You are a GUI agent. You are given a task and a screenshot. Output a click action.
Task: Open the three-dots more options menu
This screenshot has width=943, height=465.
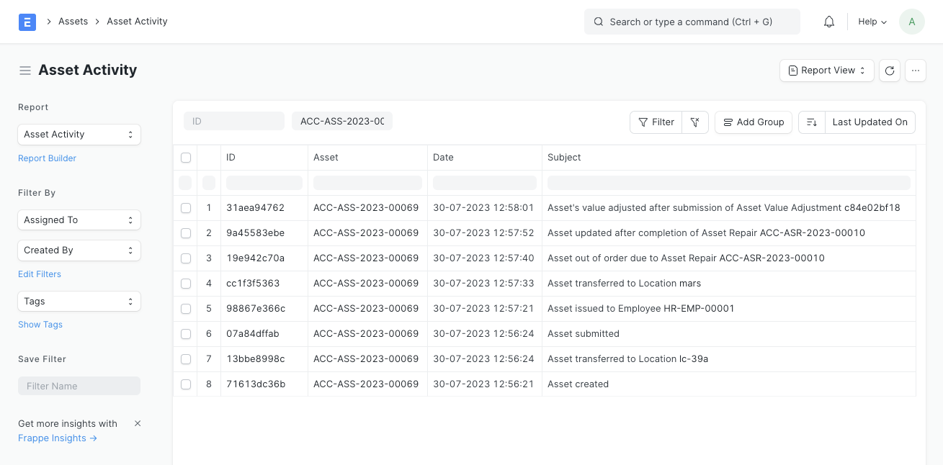[x=916, y=71]
